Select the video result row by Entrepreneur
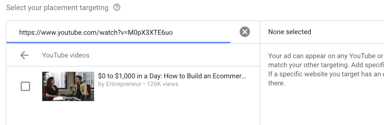 [x=133, y=86]
